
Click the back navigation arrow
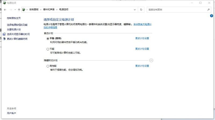coord(5,10)
